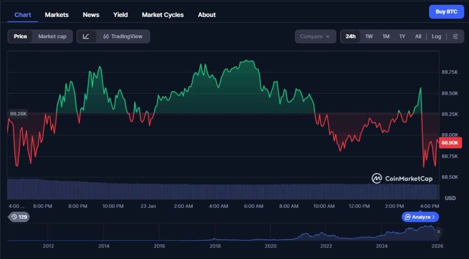Click the history clock 129 badge
Screen dimensions: 469x259
(x=19, y=217)
